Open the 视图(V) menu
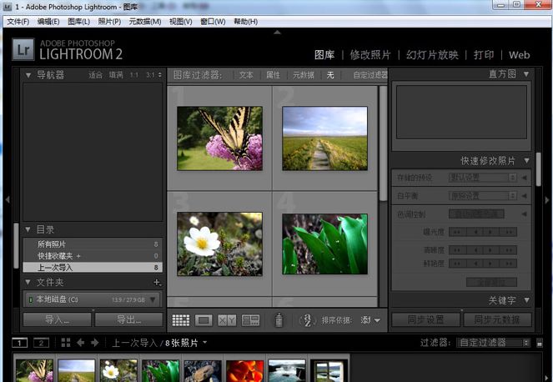 point(180,22)
